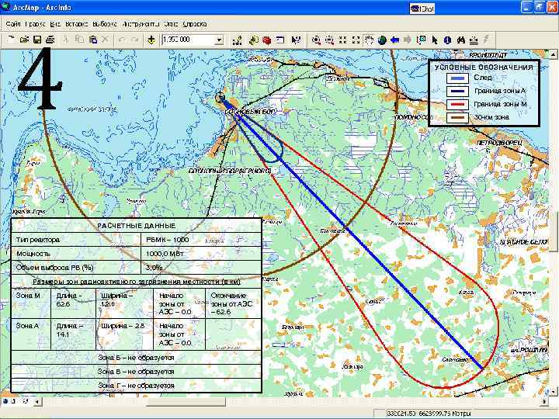Open the Инструменты menu
Image resolution: width=559 pixels, height=419 pixels.
coord(141,24)
